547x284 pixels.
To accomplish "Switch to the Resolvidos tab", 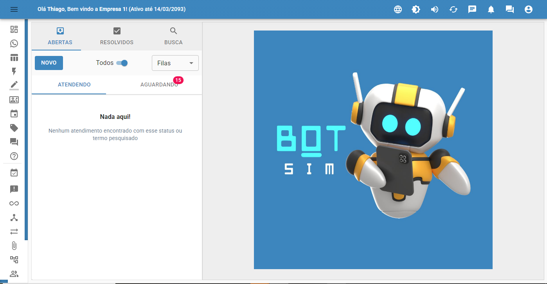I will 117,36.
